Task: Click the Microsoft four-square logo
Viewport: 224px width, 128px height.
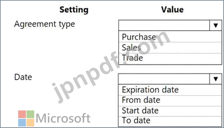Action: coord(26,118)
